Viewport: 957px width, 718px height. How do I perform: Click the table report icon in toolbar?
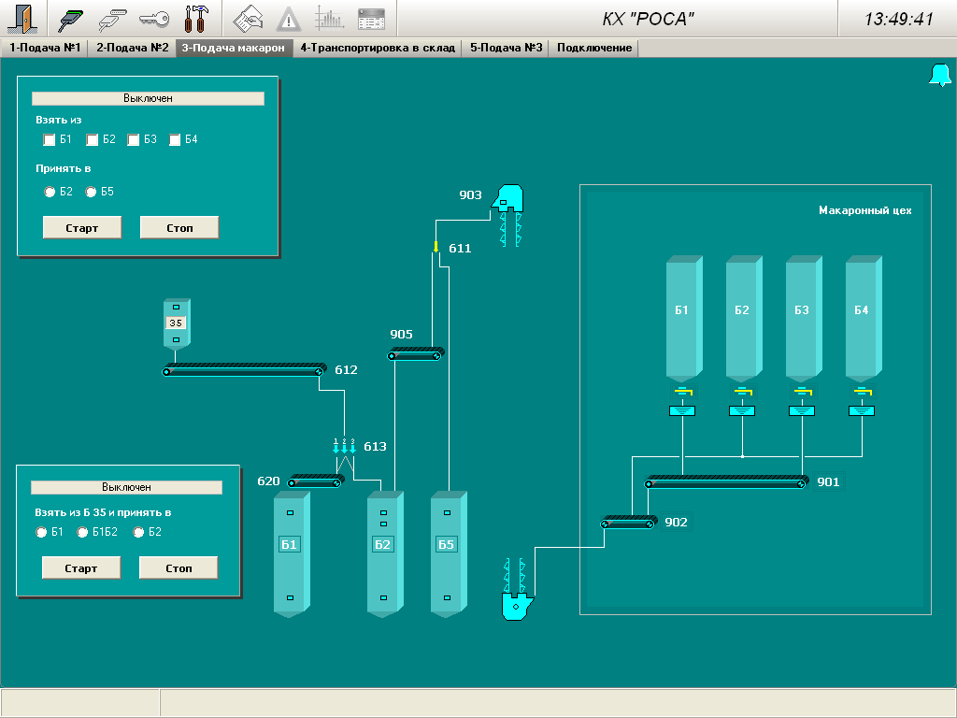point(371,18)
